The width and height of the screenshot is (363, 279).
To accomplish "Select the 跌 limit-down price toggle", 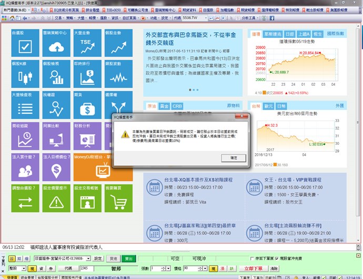I will tap(231, 268).
